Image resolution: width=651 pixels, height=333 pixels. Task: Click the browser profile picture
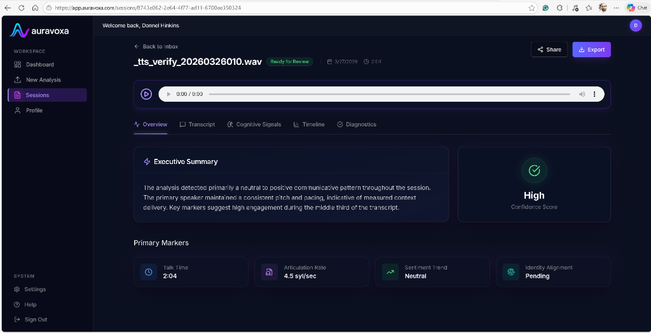(x=603, y=8)
